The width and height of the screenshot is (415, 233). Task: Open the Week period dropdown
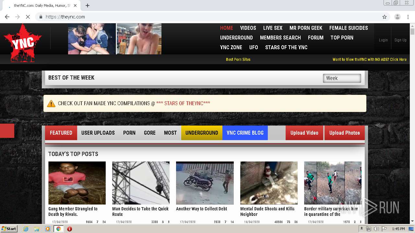click(342, 78)
